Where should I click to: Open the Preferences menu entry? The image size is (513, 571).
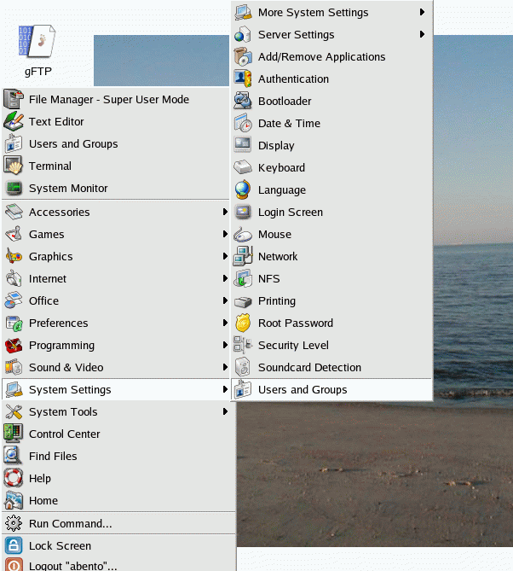click(x=116, y=323)
